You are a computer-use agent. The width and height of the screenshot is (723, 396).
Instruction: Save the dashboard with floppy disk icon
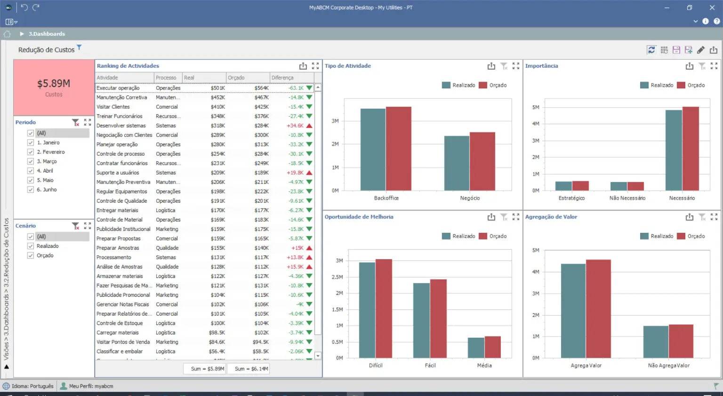pyautogui.click(x=676, y=50)
